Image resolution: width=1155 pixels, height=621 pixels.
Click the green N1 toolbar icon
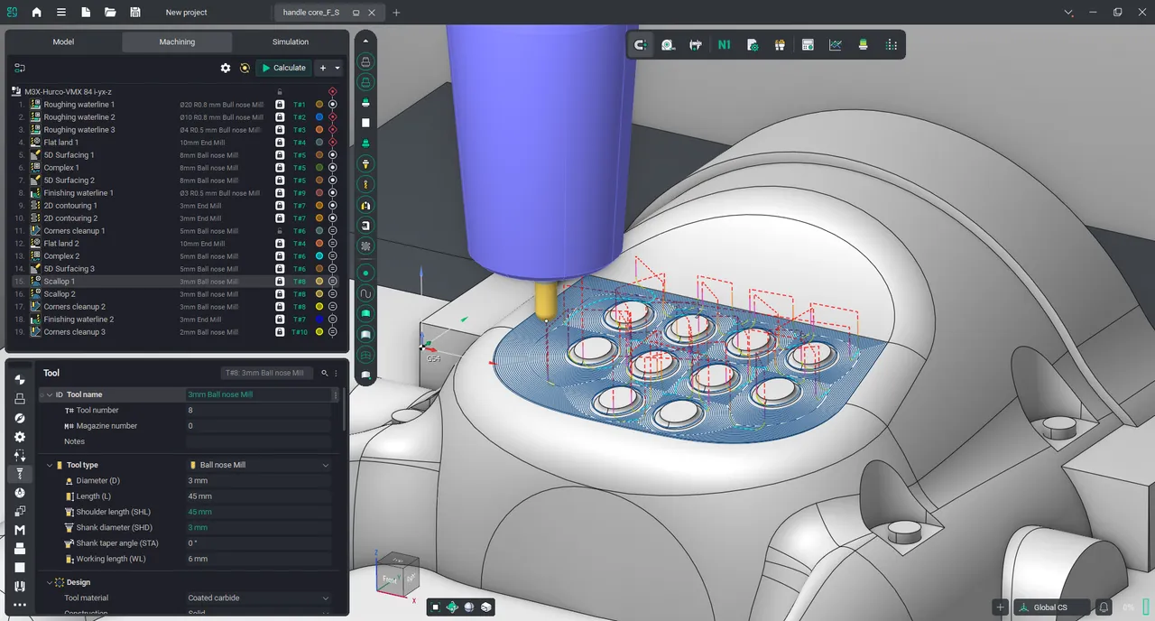pos(724,44)
